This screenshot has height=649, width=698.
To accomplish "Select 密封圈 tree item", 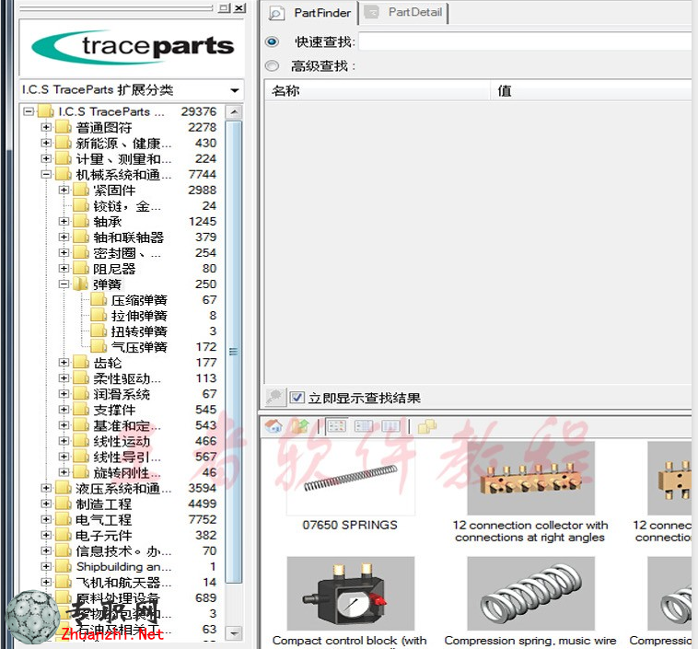I will coord(127,253).
